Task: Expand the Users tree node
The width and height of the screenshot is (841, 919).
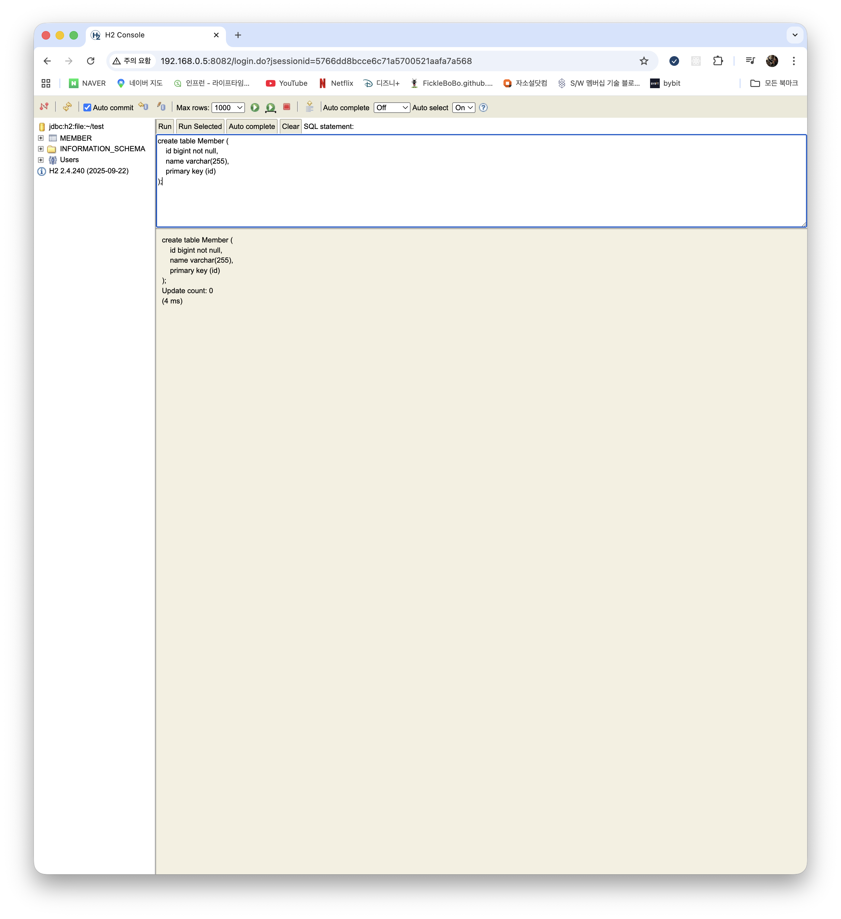Action: 40,160
